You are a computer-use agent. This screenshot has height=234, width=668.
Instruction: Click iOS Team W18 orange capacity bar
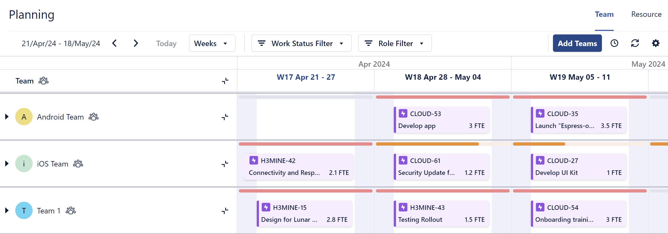(427, 144)
